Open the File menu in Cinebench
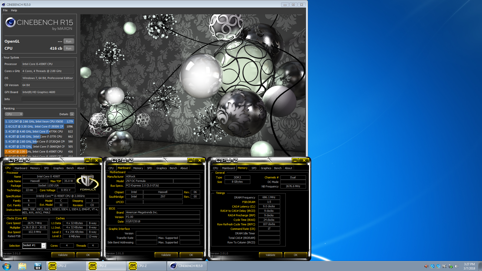 5,10
